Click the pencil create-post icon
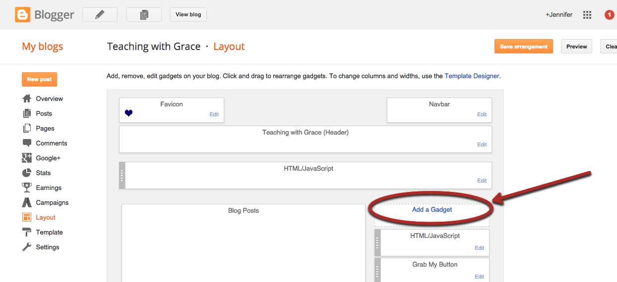Screen dimensions: 617x282 point(100,15)
